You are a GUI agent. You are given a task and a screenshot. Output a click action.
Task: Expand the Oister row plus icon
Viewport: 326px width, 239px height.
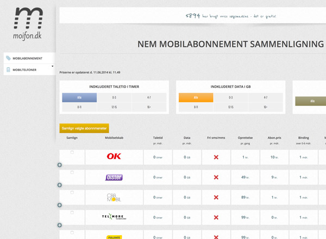pos(59,185)
